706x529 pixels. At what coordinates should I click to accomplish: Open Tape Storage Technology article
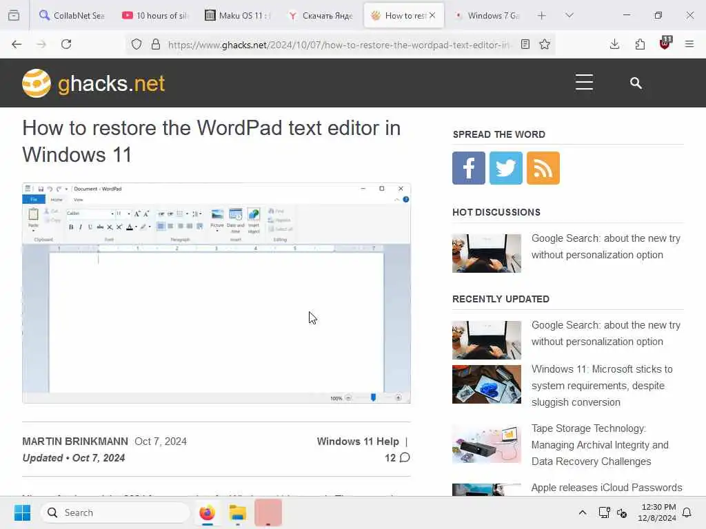click(600, 445)
